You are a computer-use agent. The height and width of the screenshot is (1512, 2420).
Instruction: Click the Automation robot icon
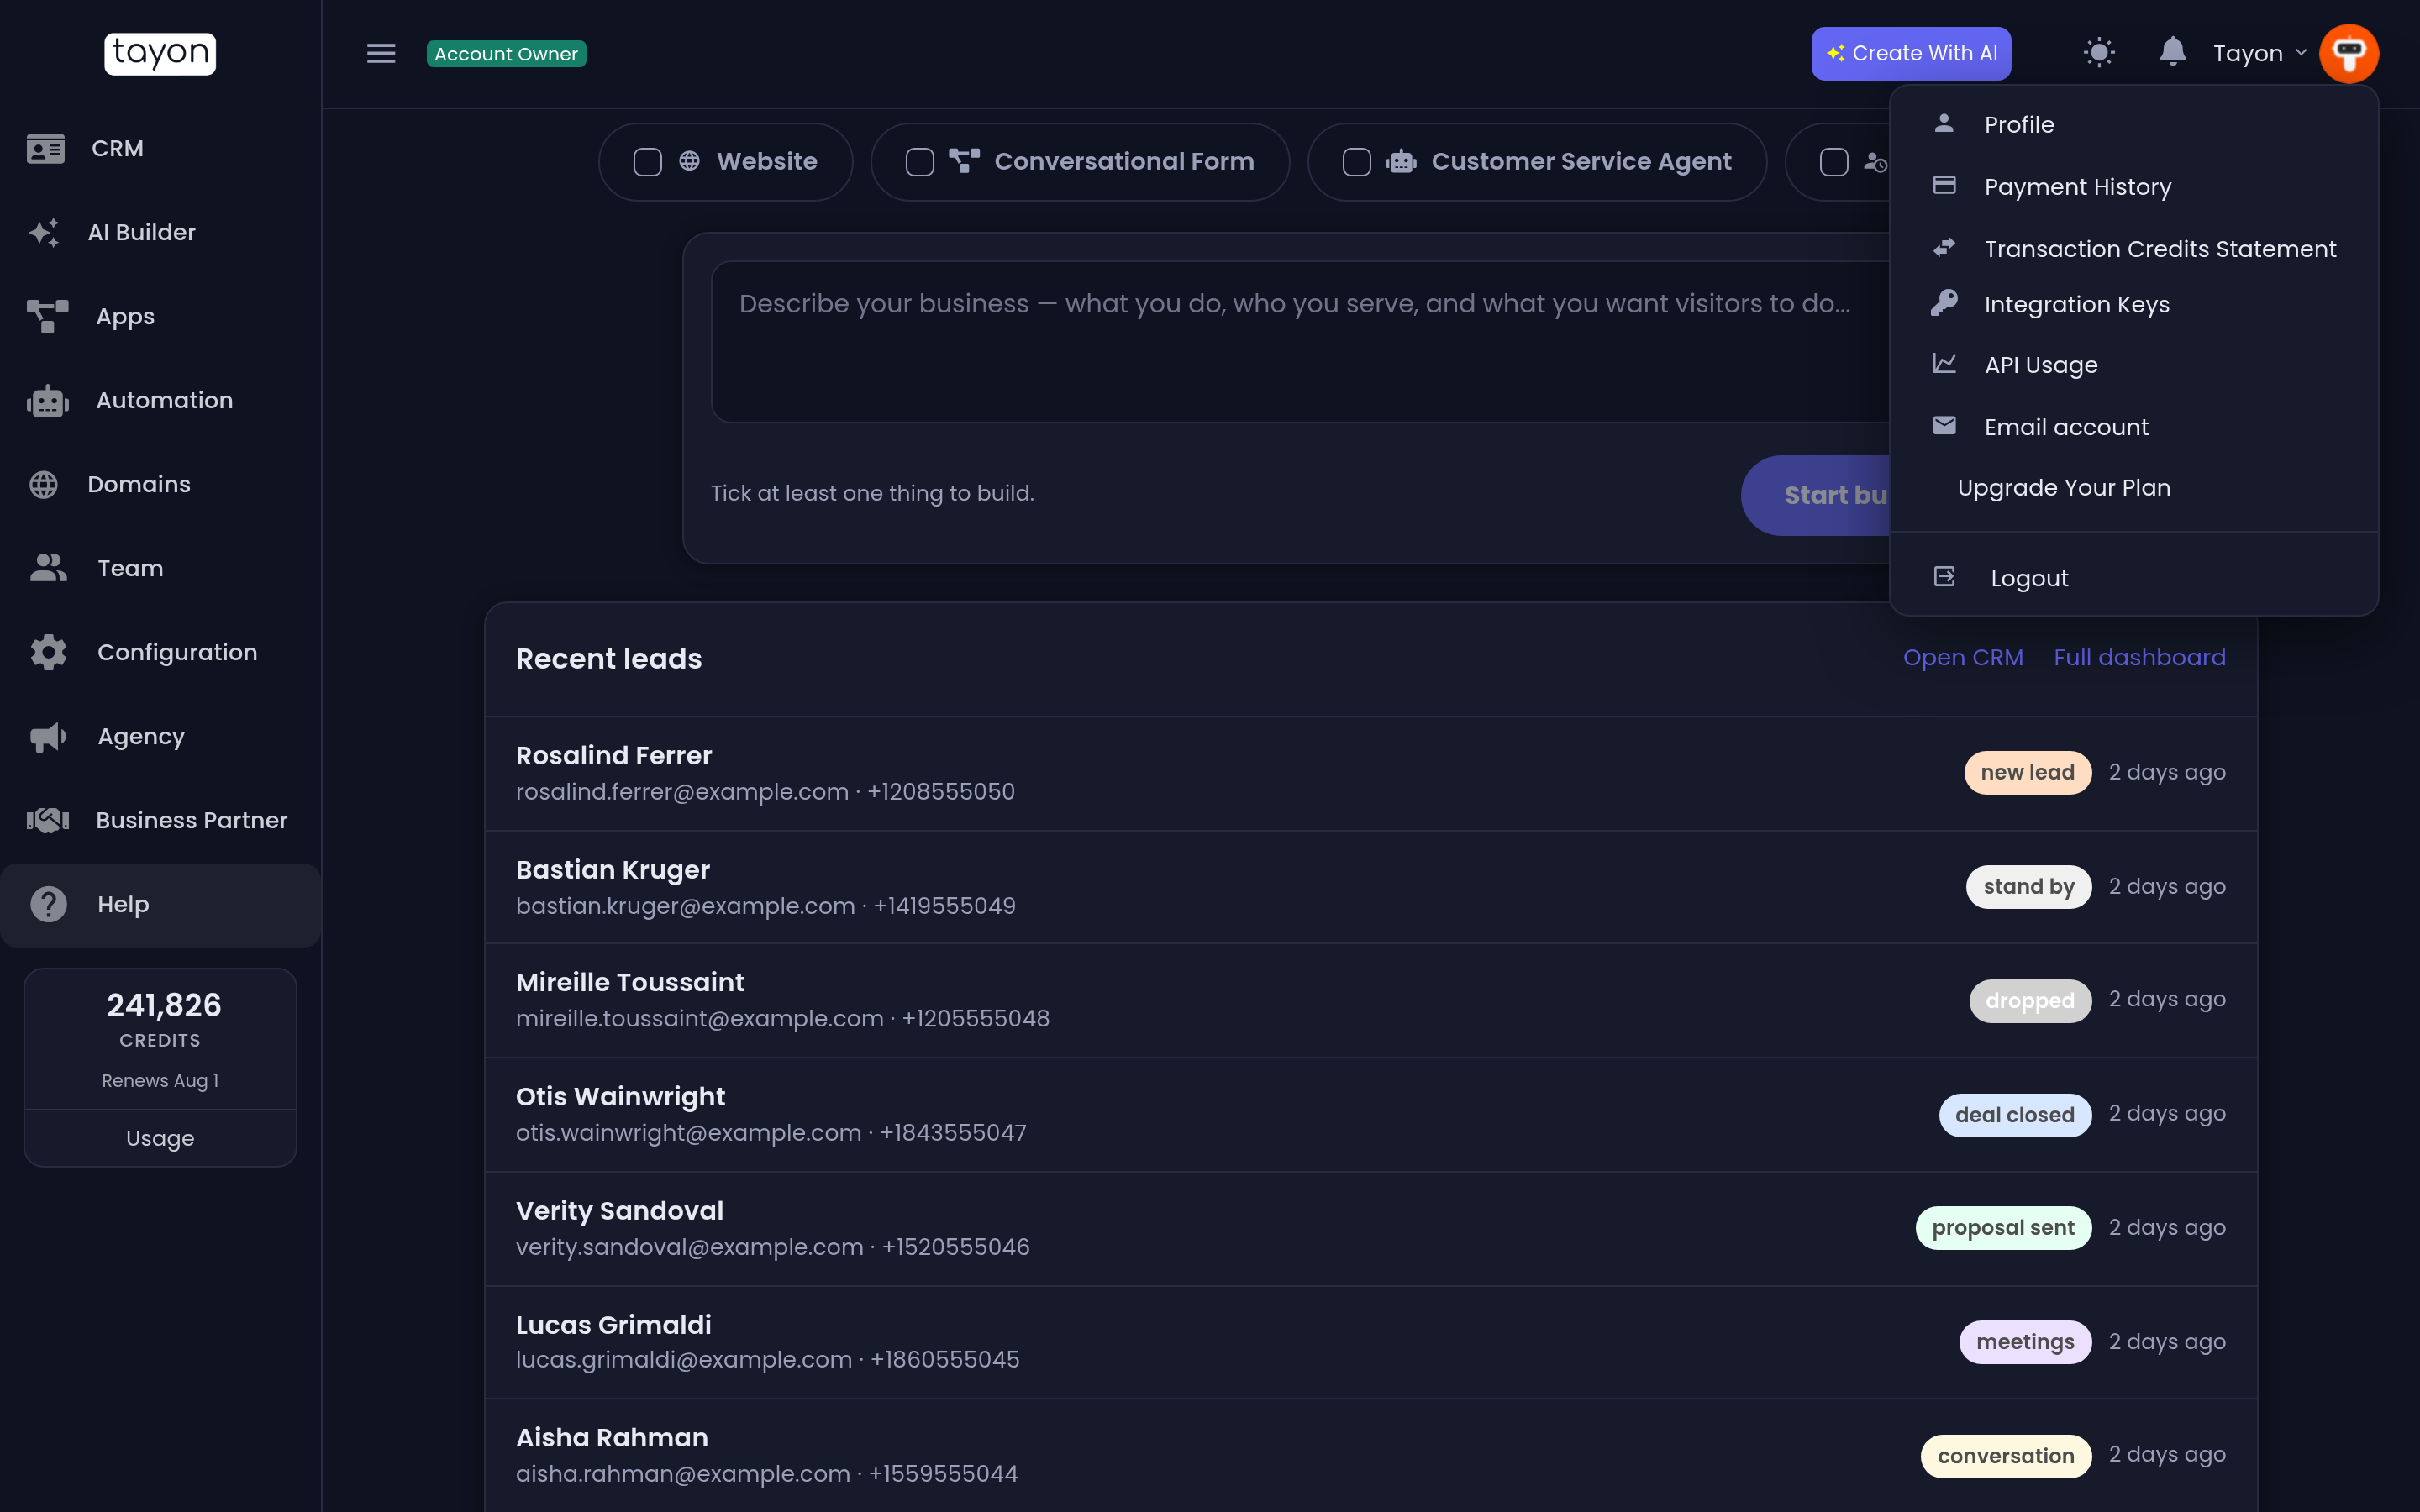click(47, 400)
